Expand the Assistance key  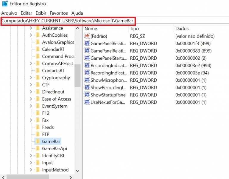[x=31, y=28]
